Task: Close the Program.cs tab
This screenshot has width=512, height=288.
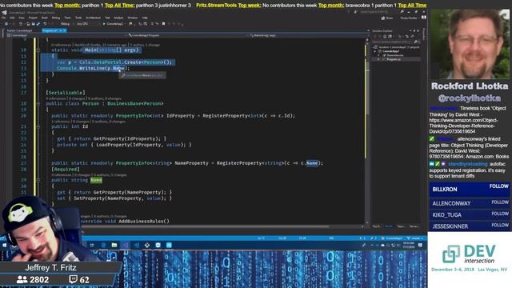Action: (64, 30)
